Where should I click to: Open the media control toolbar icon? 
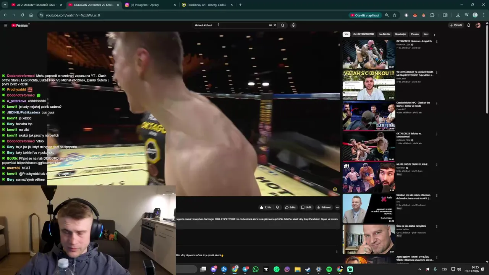467,15
